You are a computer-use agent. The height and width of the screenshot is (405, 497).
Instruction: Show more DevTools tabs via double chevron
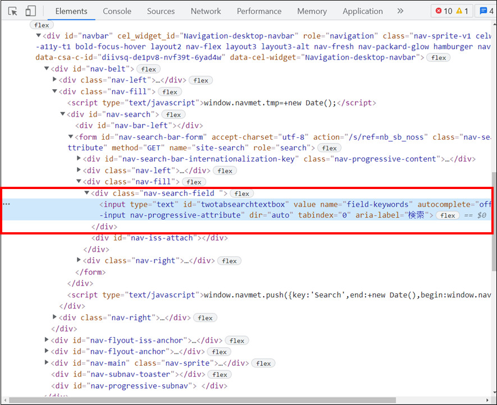coord(400,11)
